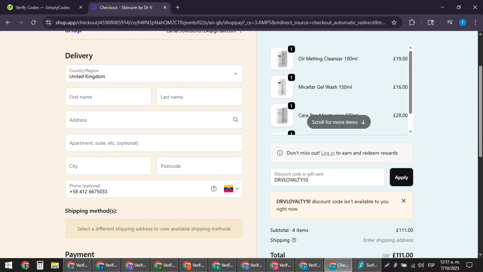Image resolution: width=483 pixels, height=272 pixels.
Task: Click the ESP language indicator
Action: click(x=431, y=265)
